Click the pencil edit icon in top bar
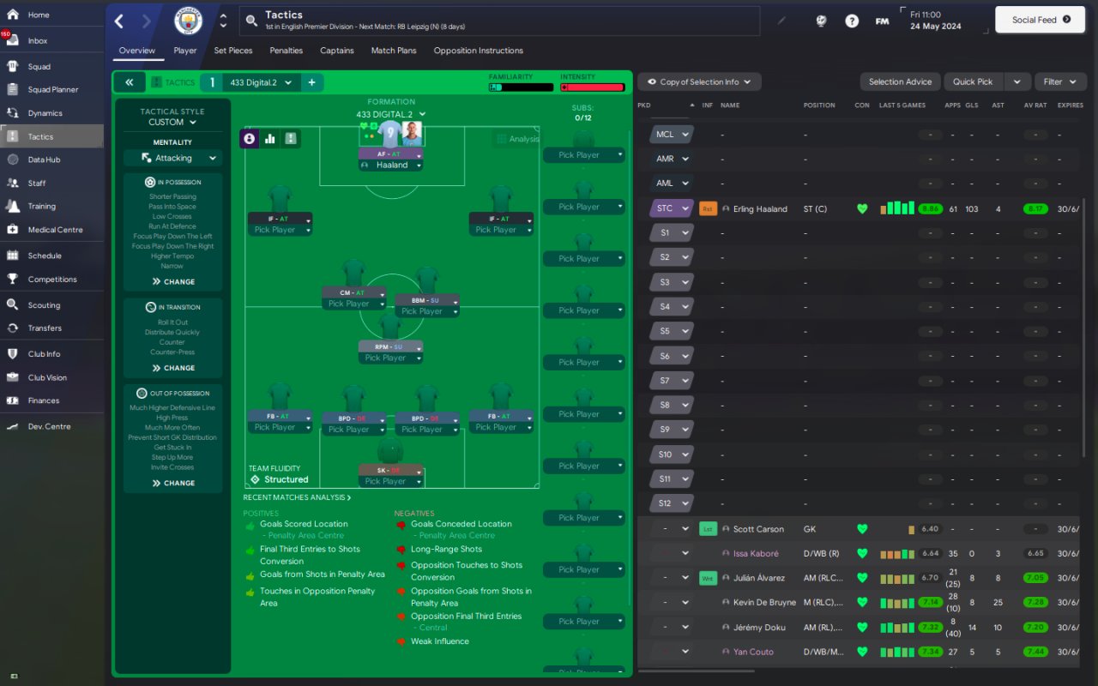The height and width of the screenshot is (686, 1098). (781, 21)
